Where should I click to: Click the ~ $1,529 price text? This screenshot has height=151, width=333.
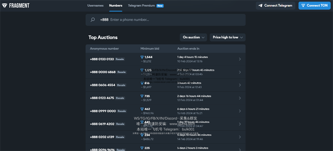click(146, 100)
